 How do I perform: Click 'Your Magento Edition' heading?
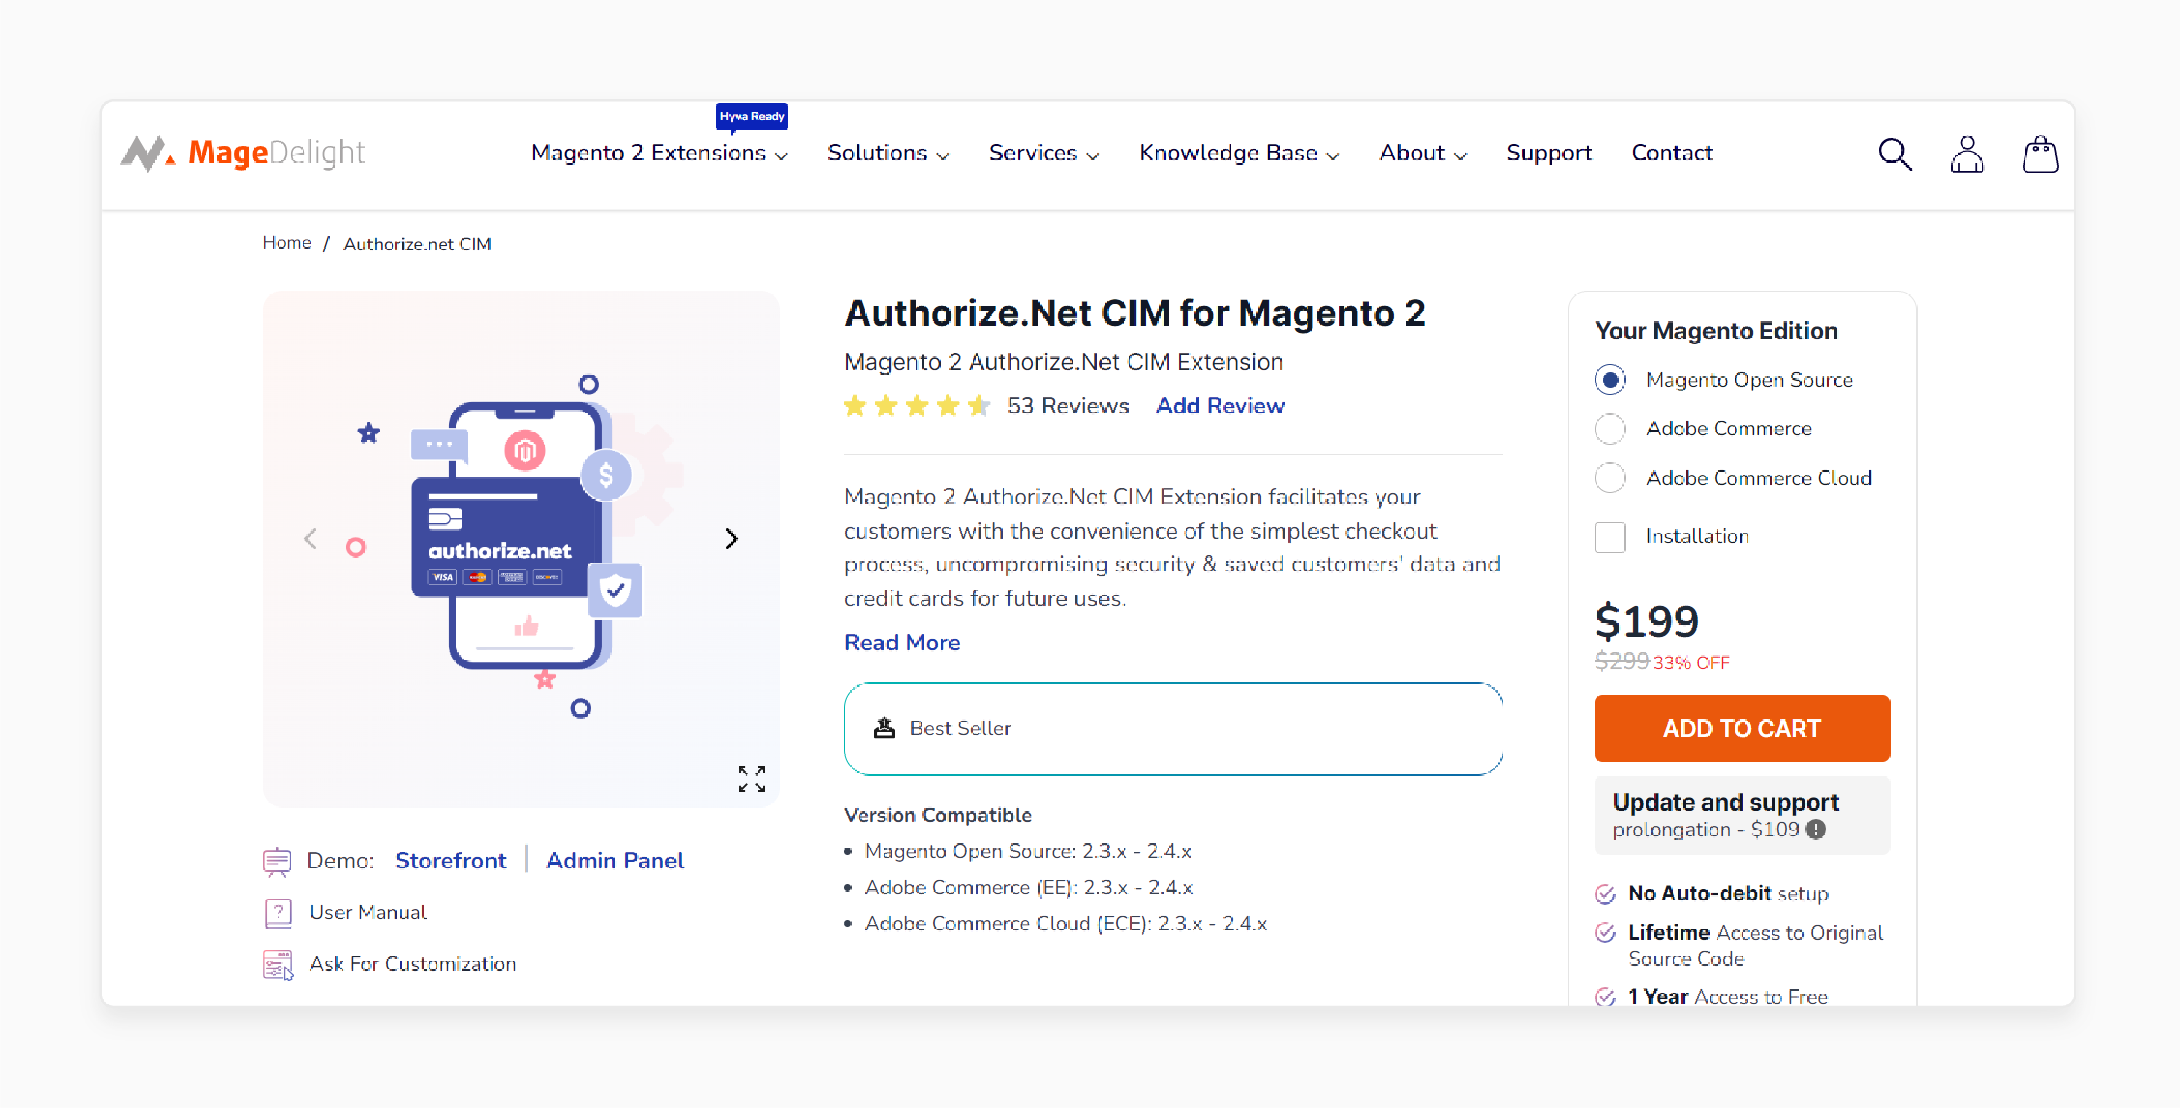(x=1716, y=331)
